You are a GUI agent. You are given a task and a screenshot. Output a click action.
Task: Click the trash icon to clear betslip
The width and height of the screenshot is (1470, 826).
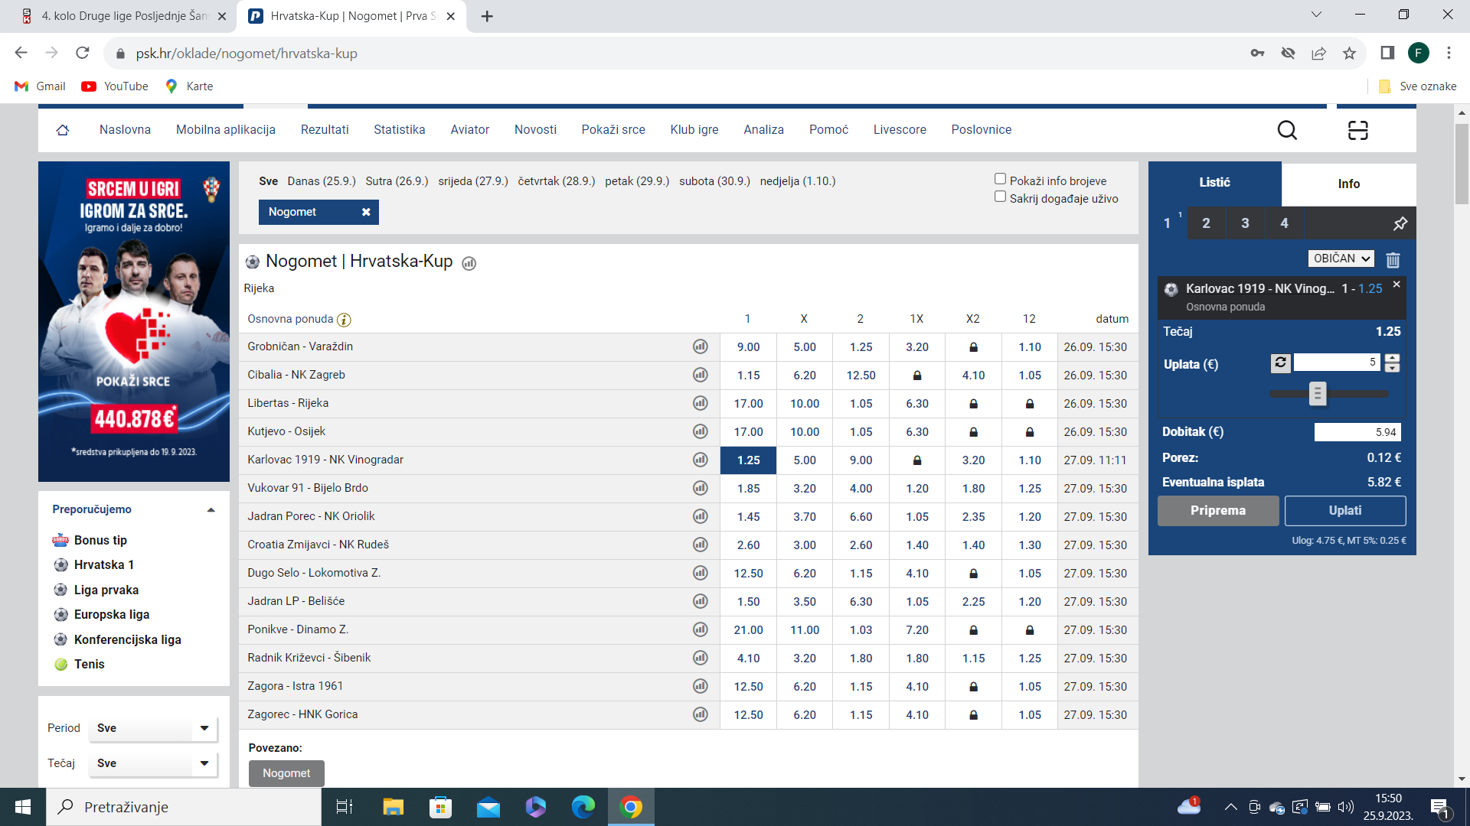click(1393, 260)
